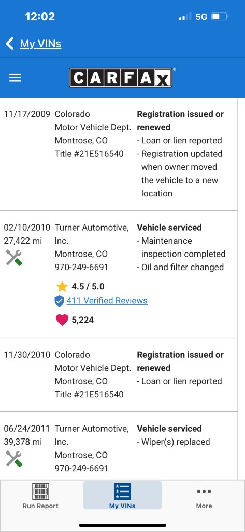Go back via My VINs link
Viewport: 245px width, 532px height.
point(40,44)
